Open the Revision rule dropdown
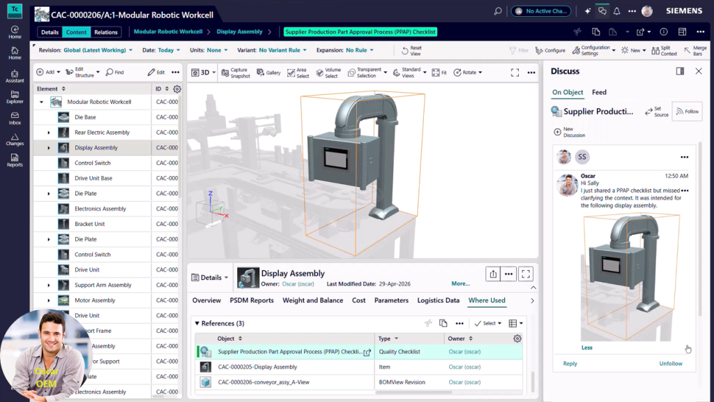Screen dimensions: 714x402 [98, 50]
